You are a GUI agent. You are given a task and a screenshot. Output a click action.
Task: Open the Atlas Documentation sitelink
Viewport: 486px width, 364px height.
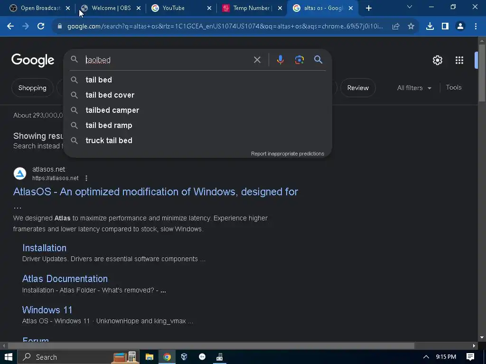point(65,279)
